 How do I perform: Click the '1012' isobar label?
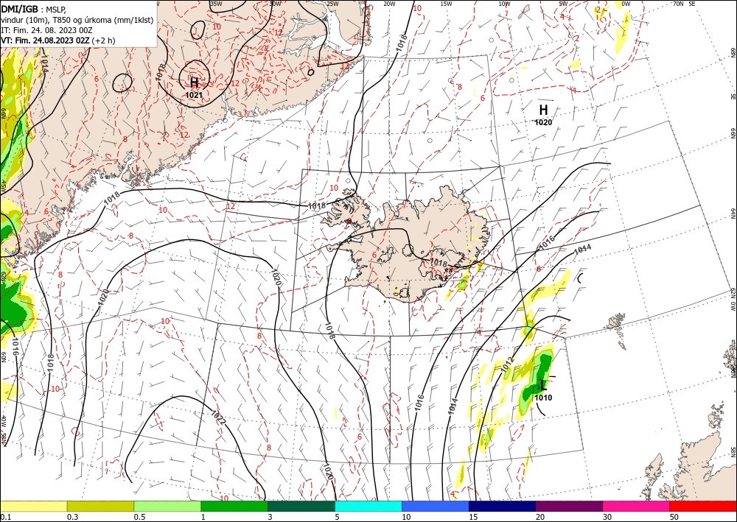[x=508, y=364]
